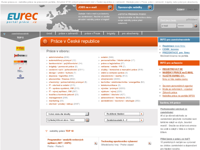Open CENÍK inzerce link
Image resolution: width=200 pixels, height=150 pixels.
pos(170,49)
